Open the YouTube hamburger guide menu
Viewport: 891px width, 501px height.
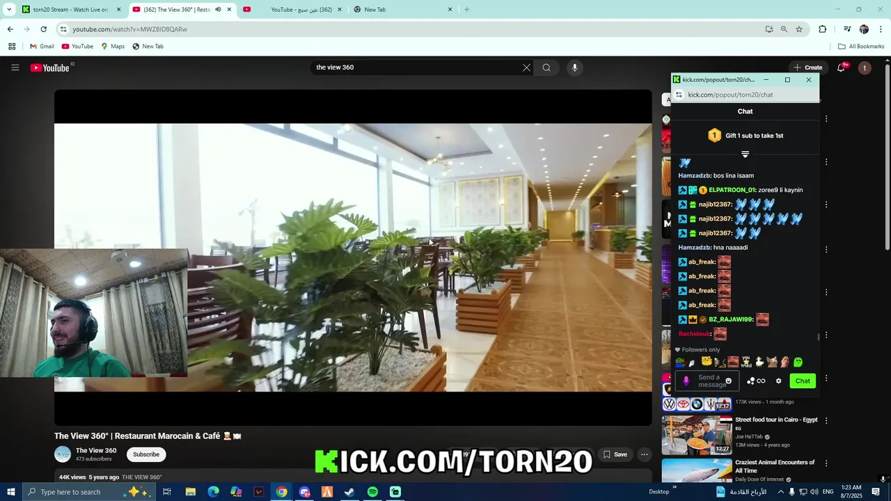[15, 67]
